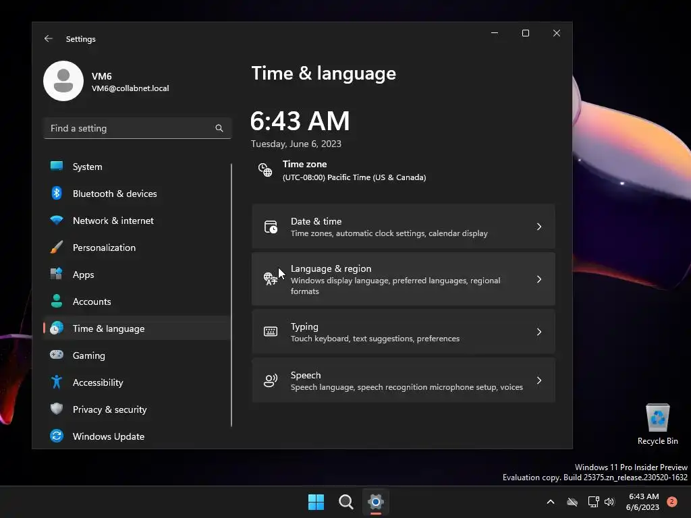
Task: Click the sidebar vertical scrollbar
Action: (x=231, y=295)
